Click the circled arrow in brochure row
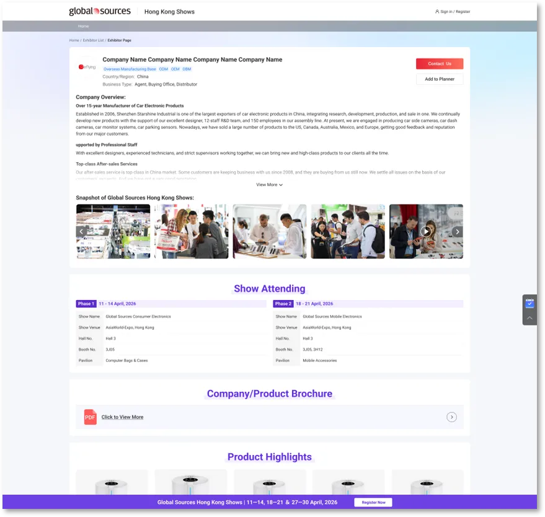 [451, 417]
